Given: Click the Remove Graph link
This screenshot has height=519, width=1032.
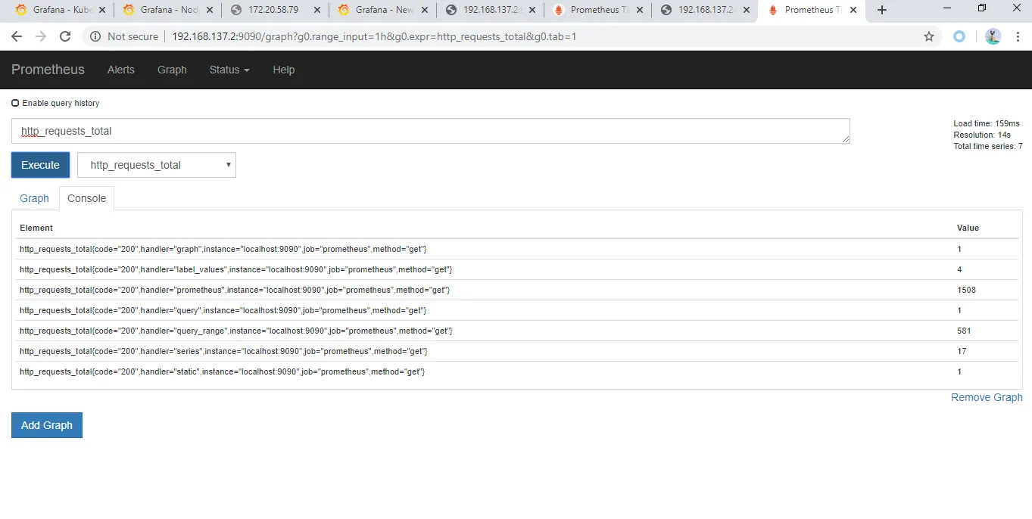Looking at the screenshot, I should click(987, 397).
